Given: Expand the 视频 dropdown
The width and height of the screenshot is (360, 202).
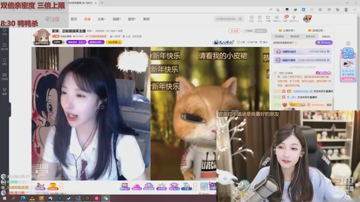Looking at the screenshot, I should [117, 19].
